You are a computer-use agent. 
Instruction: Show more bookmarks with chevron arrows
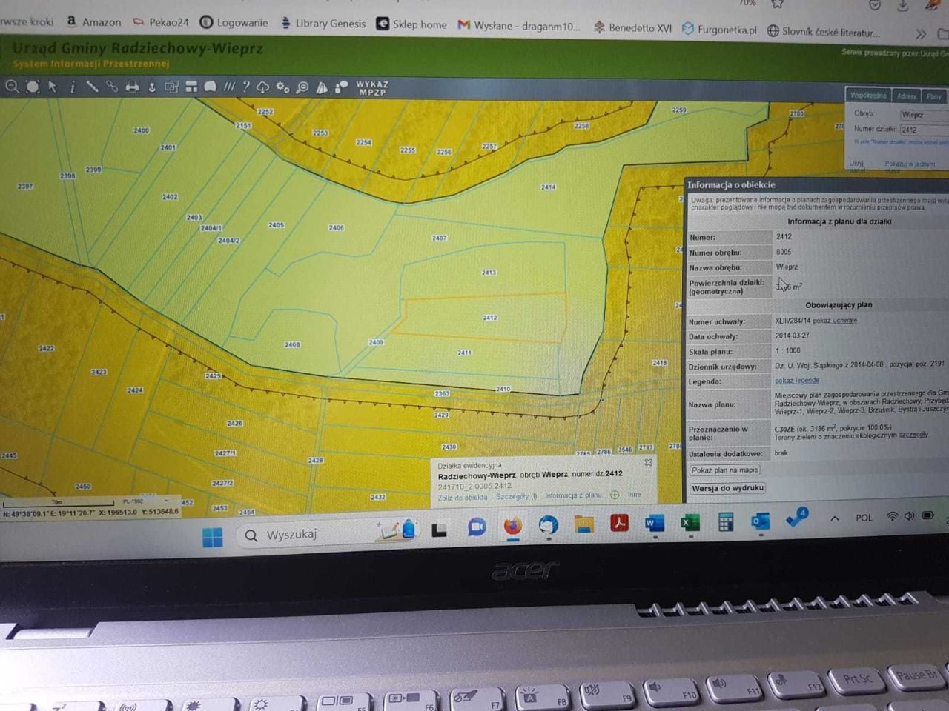click(921, 33)
